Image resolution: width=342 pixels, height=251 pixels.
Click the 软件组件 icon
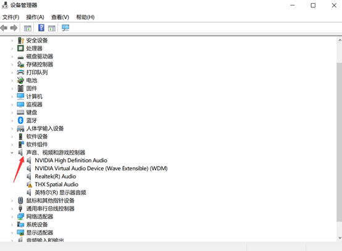21,144
